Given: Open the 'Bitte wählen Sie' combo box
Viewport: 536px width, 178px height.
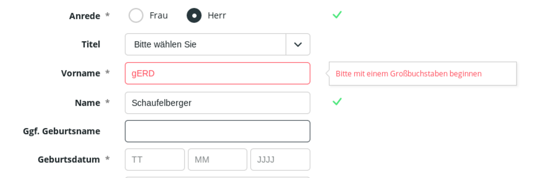Looking at the screenshot, I should 205,44.
